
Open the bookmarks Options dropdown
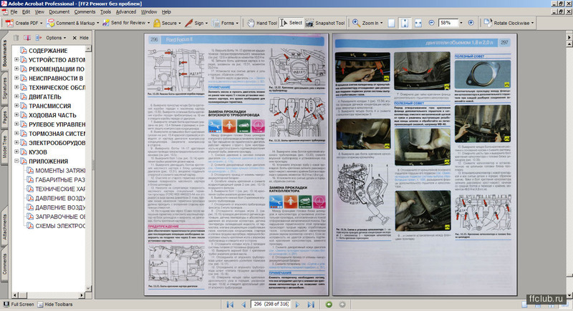[56, 38]
